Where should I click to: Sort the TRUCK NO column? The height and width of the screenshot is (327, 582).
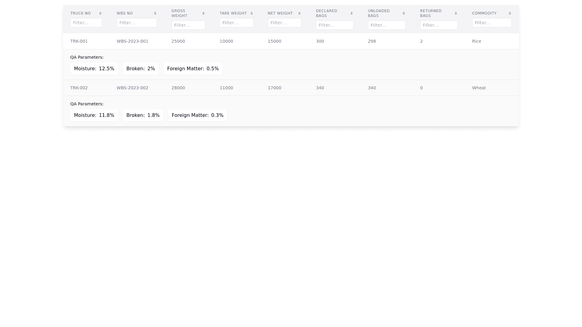(x=100, y=13)
